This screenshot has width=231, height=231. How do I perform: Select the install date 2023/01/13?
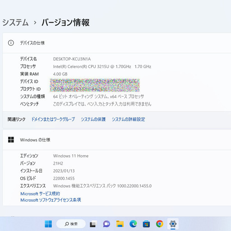coord(64,171)
